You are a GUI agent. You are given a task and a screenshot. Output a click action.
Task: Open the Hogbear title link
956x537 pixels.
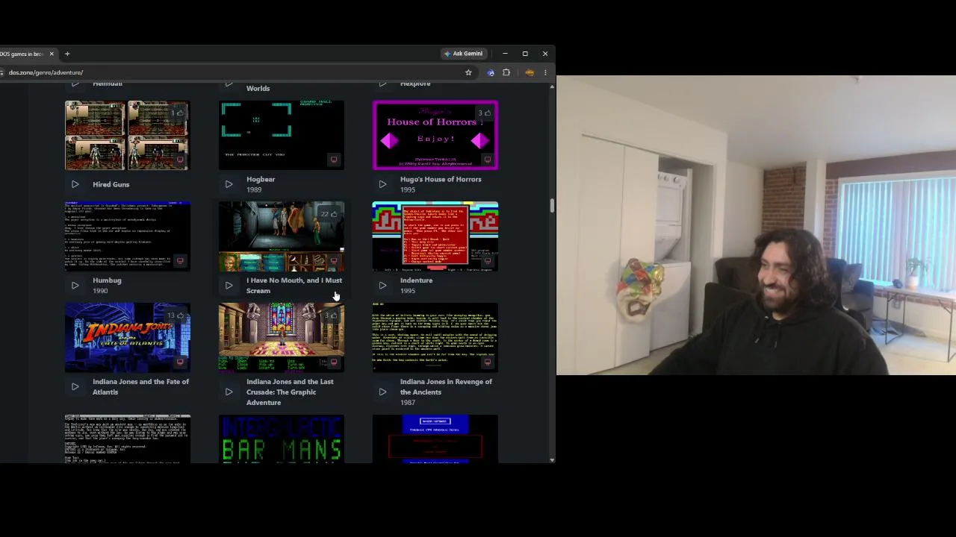click(261, 179)
